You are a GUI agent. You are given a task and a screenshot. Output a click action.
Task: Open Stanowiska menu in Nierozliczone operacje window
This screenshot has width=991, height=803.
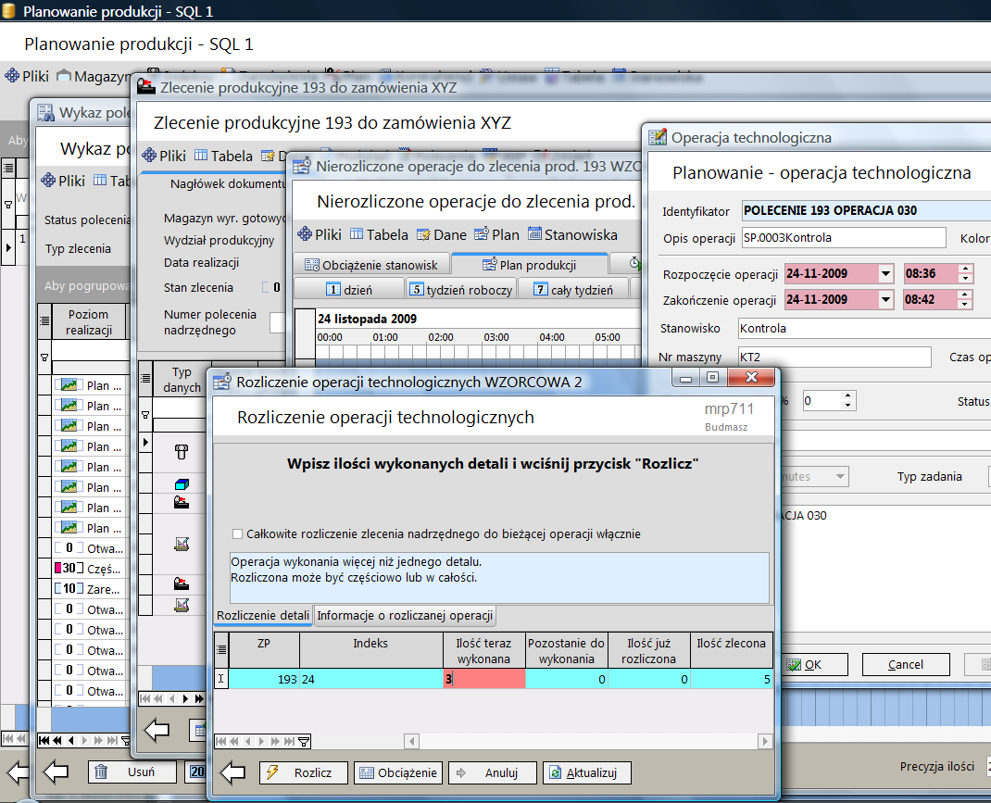click(572, 234)
